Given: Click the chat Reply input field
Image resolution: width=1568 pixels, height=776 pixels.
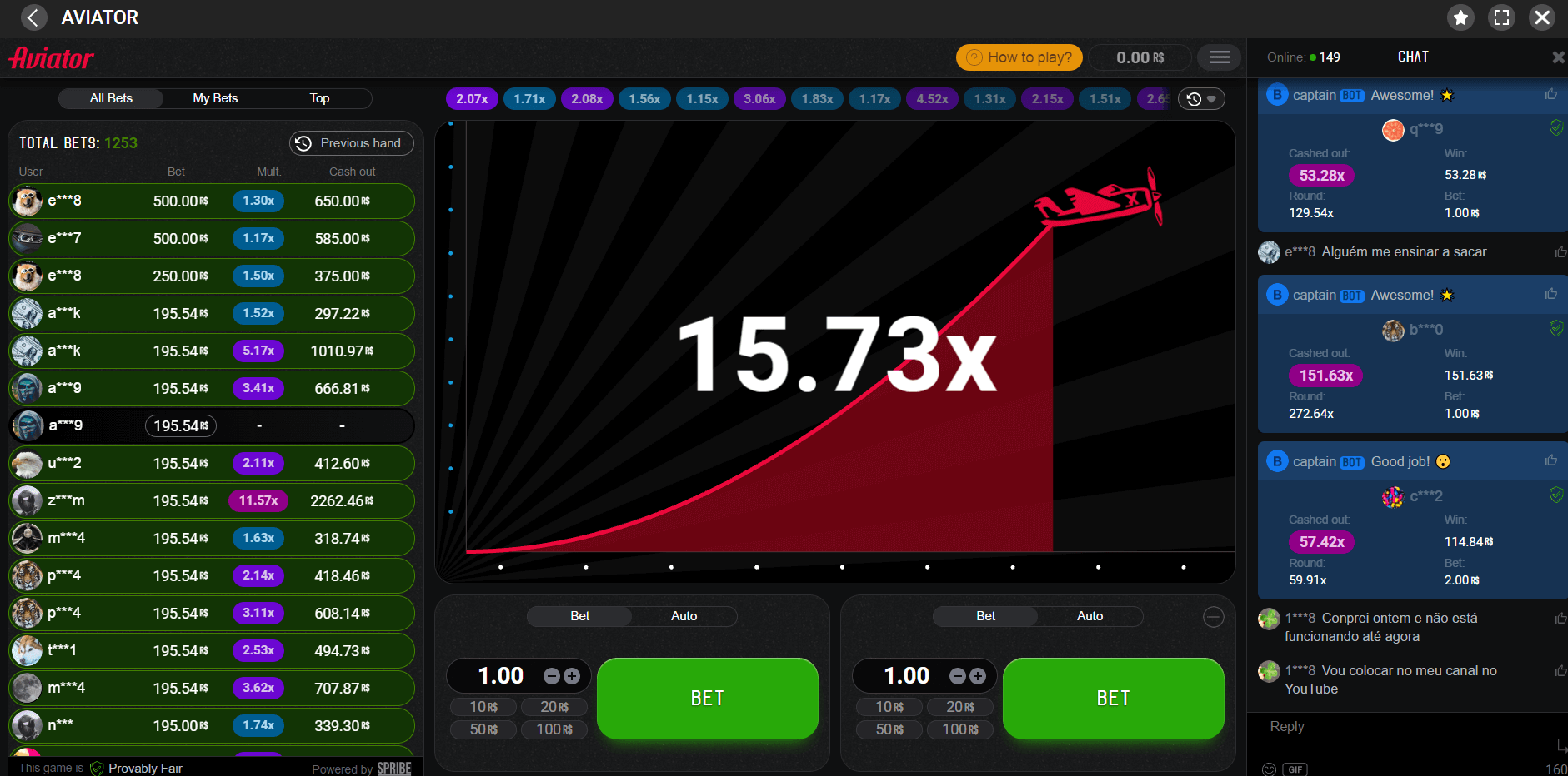Looking at the screenshot, I should 1407,727.
